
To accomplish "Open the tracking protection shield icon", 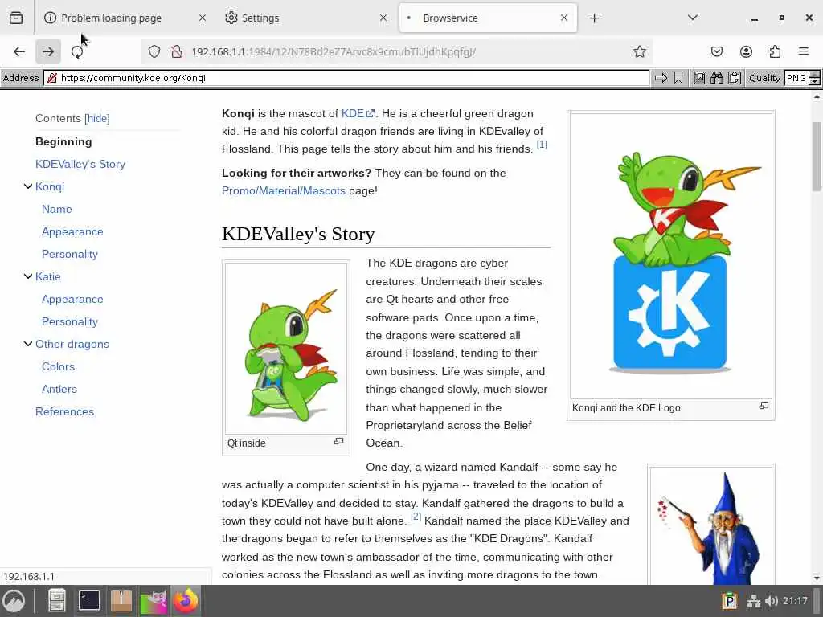I will tap(154, 51).
